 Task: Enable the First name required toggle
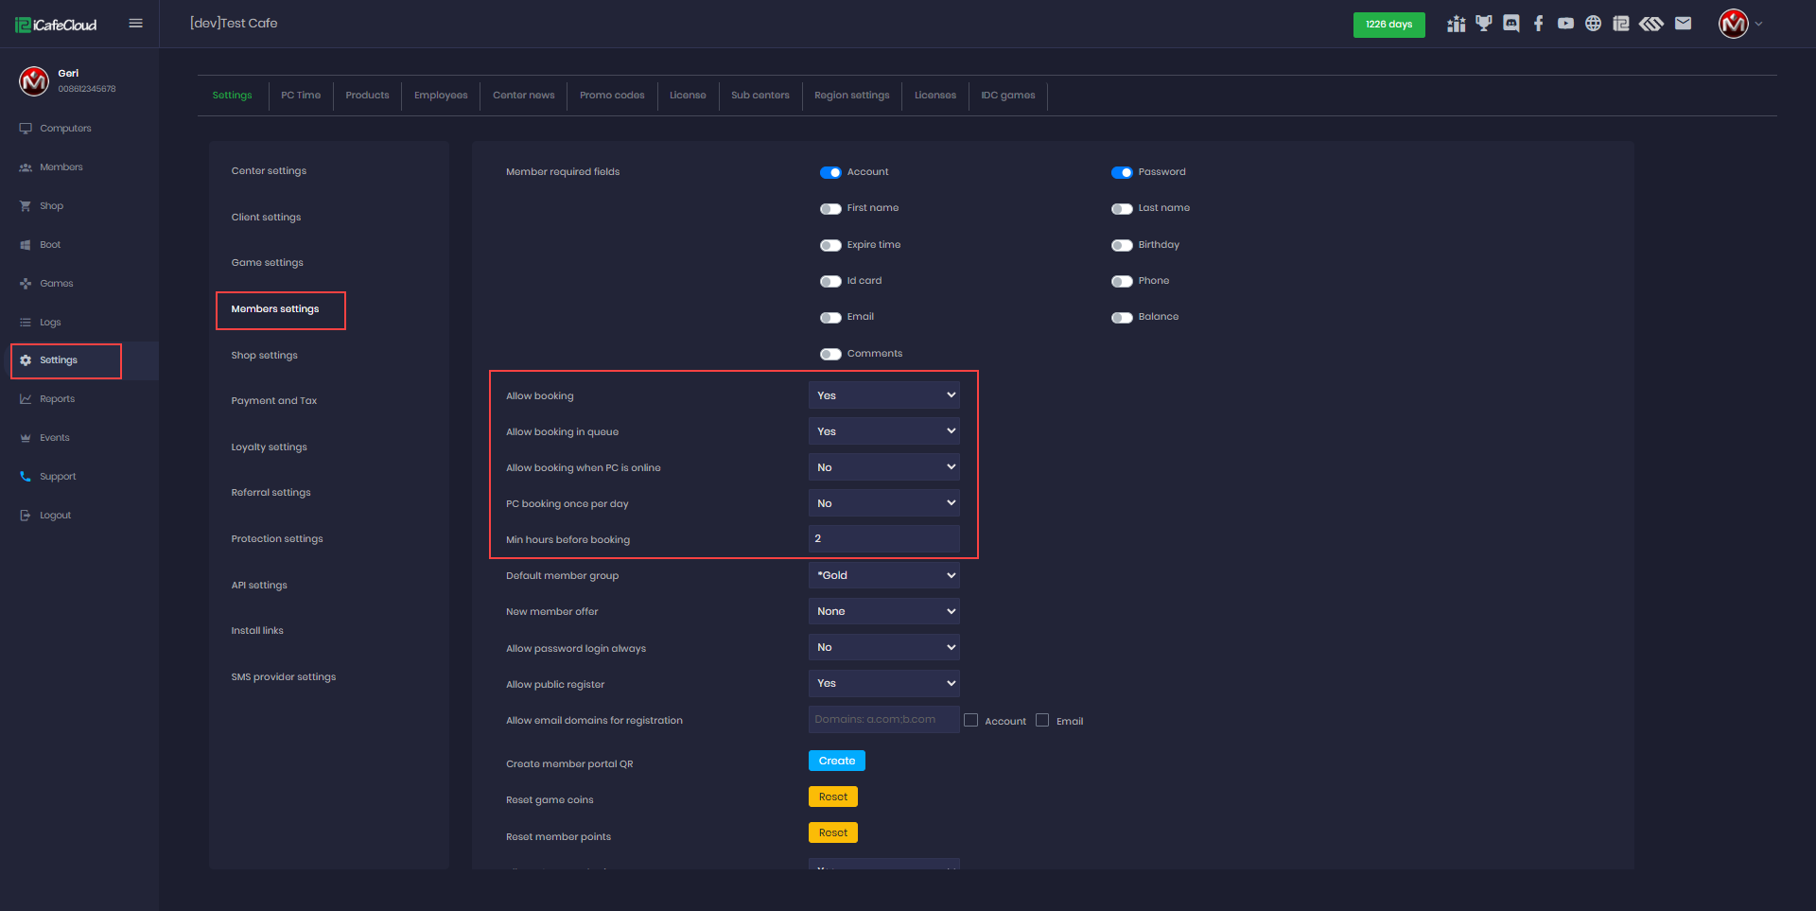(x=830, y=209)
